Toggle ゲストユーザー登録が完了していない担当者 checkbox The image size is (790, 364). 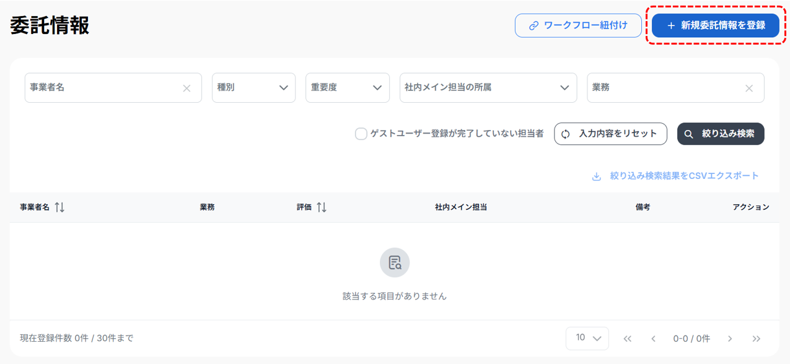tap(361, 134)
